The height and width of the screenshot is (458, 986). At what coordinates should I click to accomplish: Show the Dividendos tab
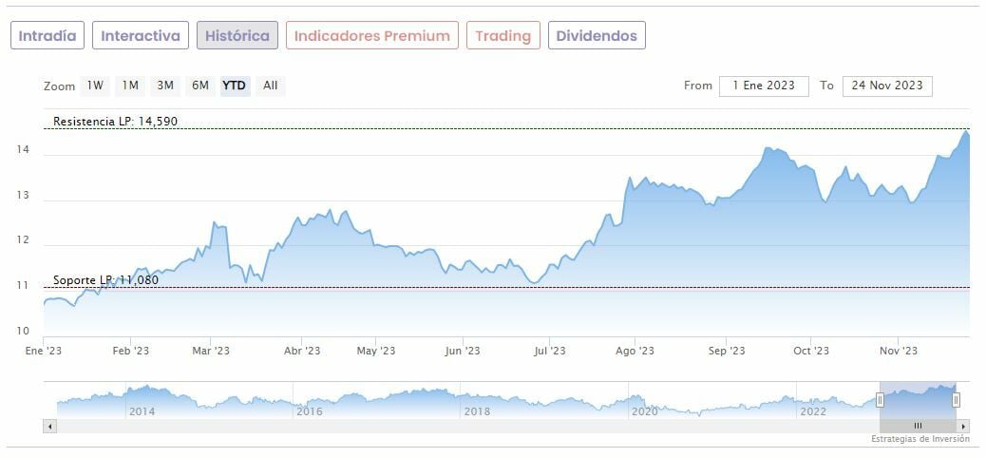pos(597,36)
